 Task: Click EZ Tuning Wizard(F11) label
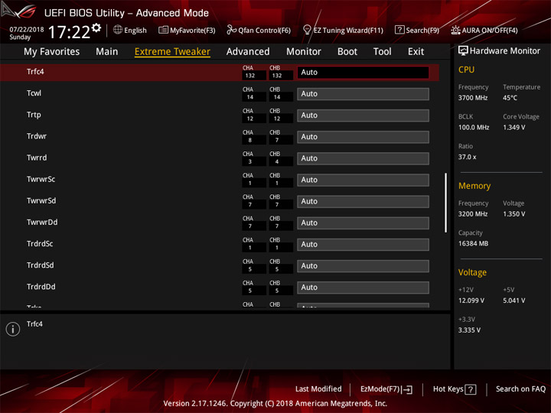[x=348, y=31]
